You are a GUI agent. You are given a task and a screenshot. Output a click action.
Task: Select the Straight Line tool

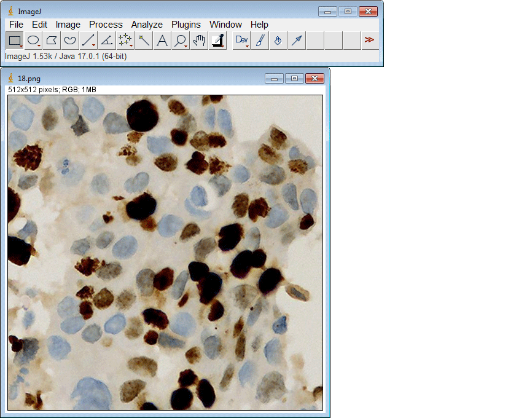88,40
